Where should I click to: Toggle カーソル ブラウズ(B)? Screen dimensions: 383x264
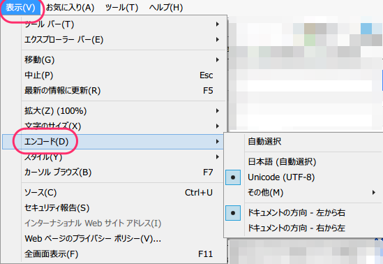[114, 172]
